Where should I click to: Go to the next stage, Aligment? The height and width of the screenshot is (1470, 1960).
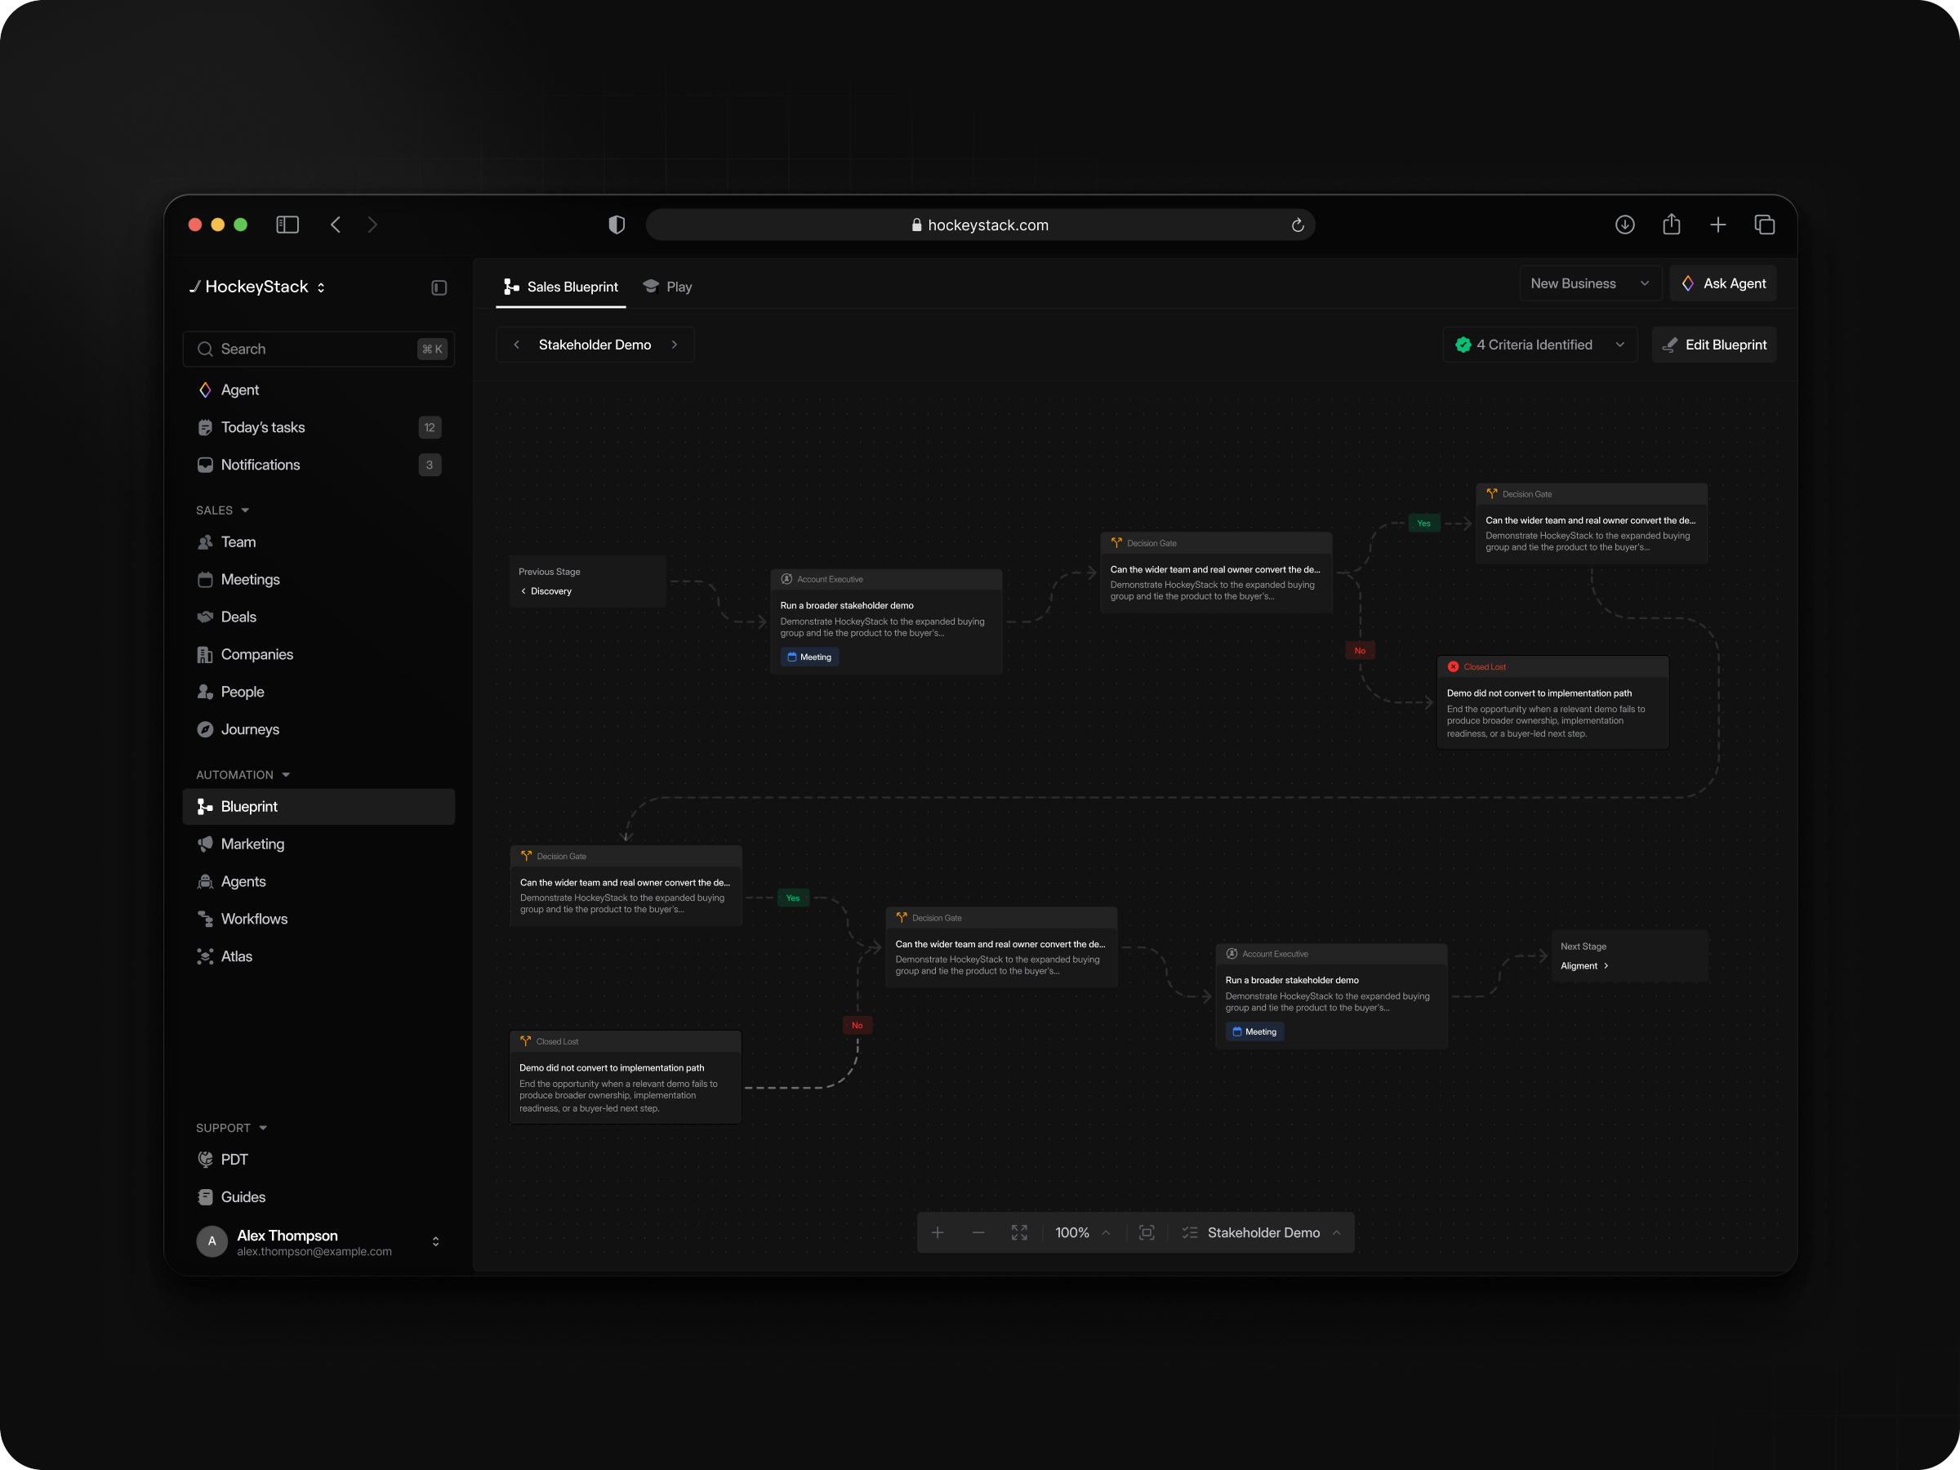(1584, 966)
